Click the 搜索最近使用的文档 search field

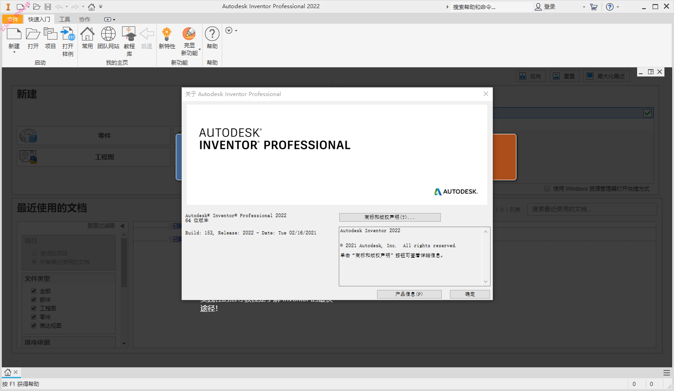click(x=592, y=209)
